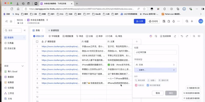
Task: Click the browser refresh icon
Action: 12,9
